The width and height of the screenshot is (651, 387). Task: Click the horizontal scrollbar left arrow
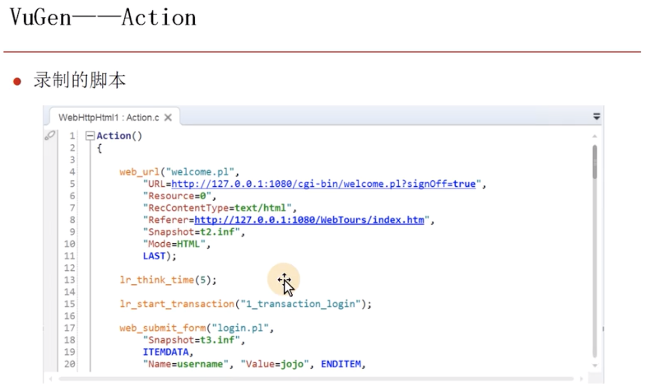click(x=51, y=379)
